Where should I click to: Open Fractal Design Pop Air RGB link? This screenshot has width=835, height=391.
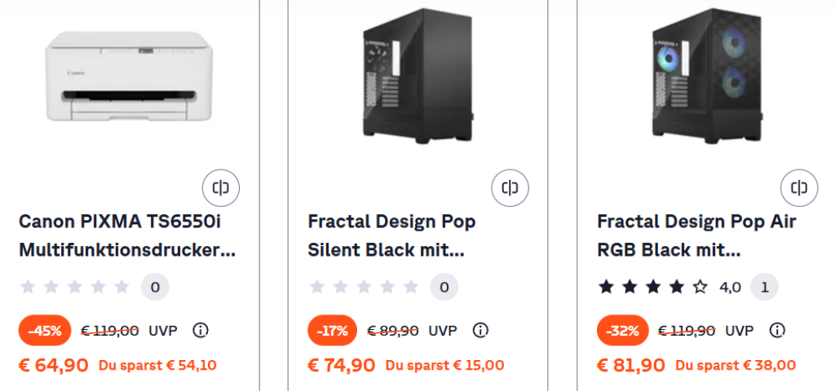(x=696, y=236)
